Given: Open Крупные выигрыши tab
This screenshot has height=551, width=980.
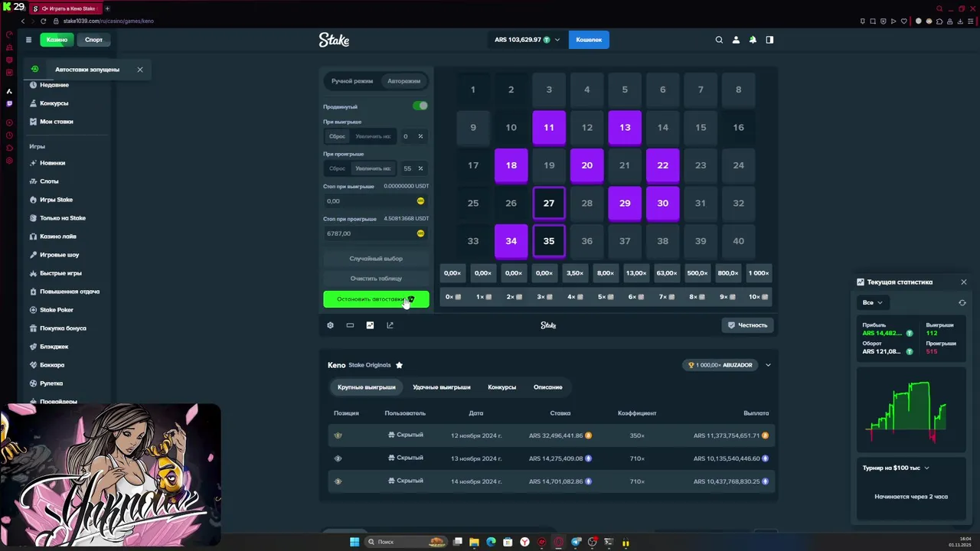Looking at the screenshot, I should 367,387.
